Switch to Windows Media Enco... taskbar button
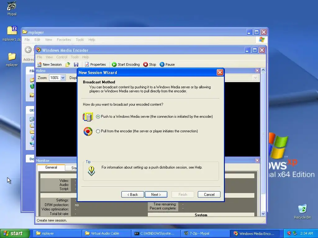The width and height of the screenshot is (318, 238). (255, 234)
